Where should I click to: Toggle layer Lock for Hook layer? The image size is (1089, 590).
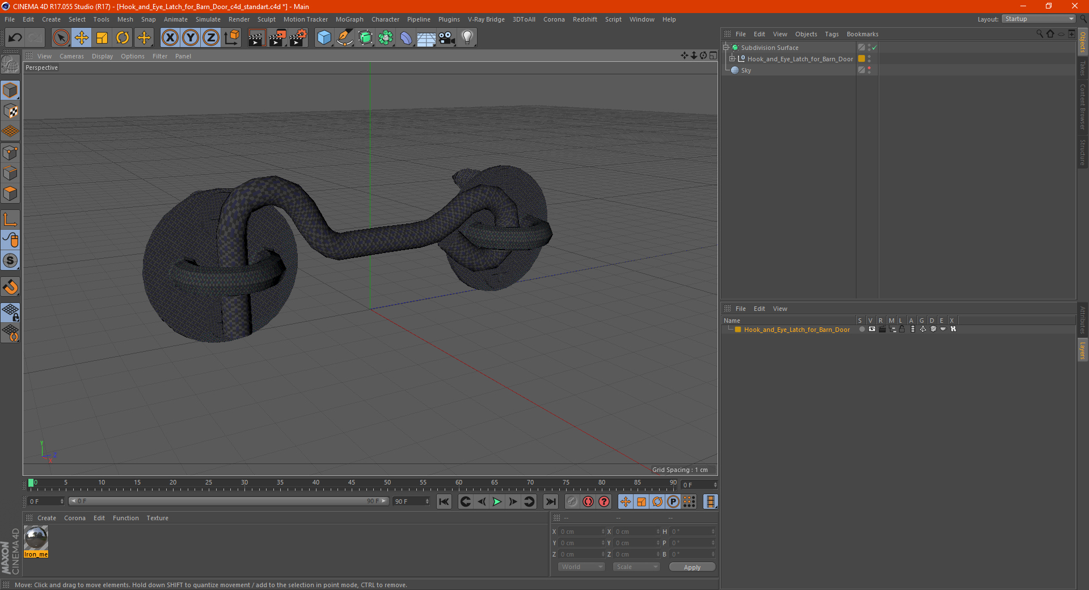[x=902, y=330]
